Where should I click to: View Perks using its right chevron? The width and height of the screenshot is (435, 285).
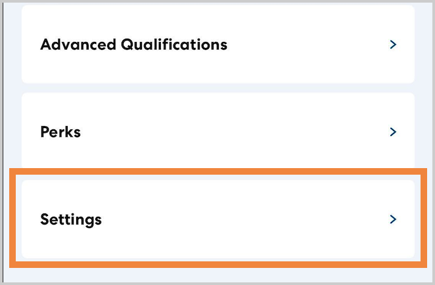393,132
